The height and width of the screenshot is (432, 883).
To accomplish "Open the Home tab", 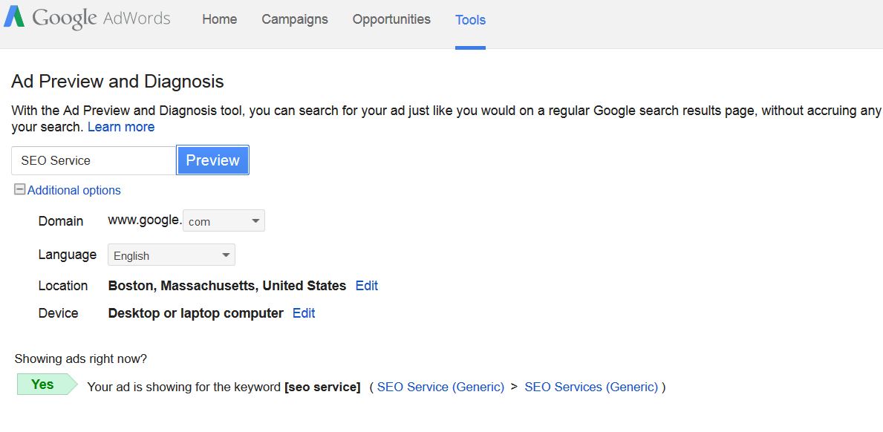I will tap(220, 19).
